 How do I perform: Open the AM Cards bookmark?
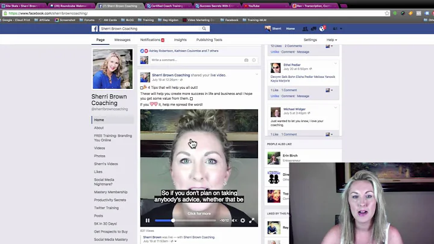point(108,20)
